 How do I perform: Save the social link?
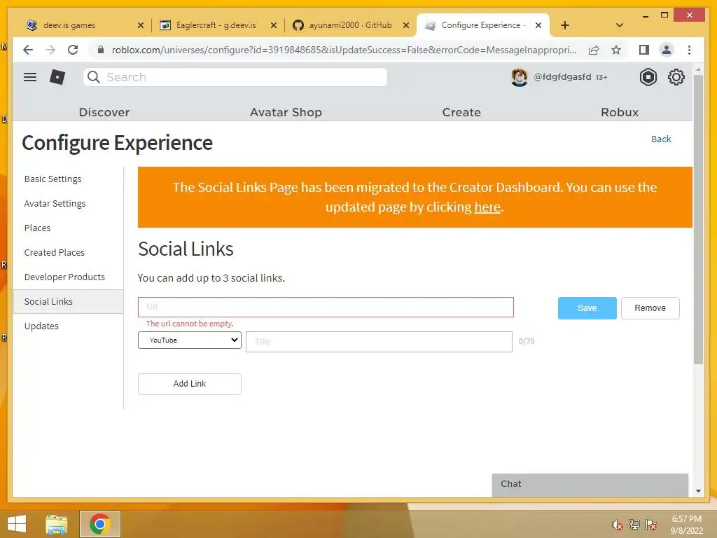pyautogui.click(x=587, y=308)
